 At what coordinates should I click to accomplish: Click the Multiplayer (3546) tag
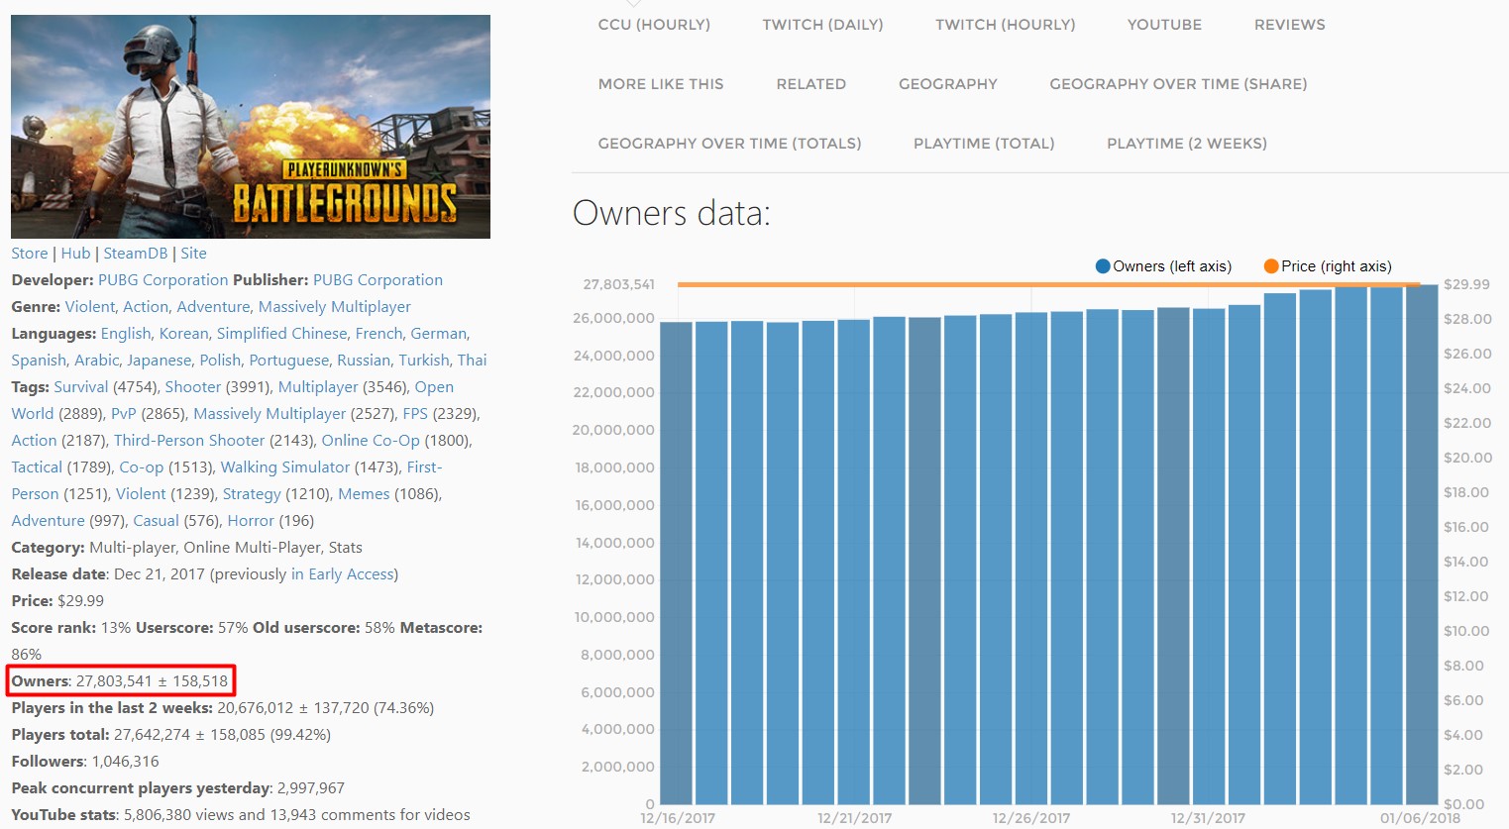pos(318,387)
